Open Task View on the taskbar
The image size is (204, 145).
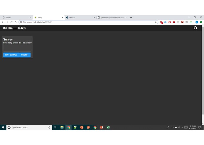click(x=55, y=127)
